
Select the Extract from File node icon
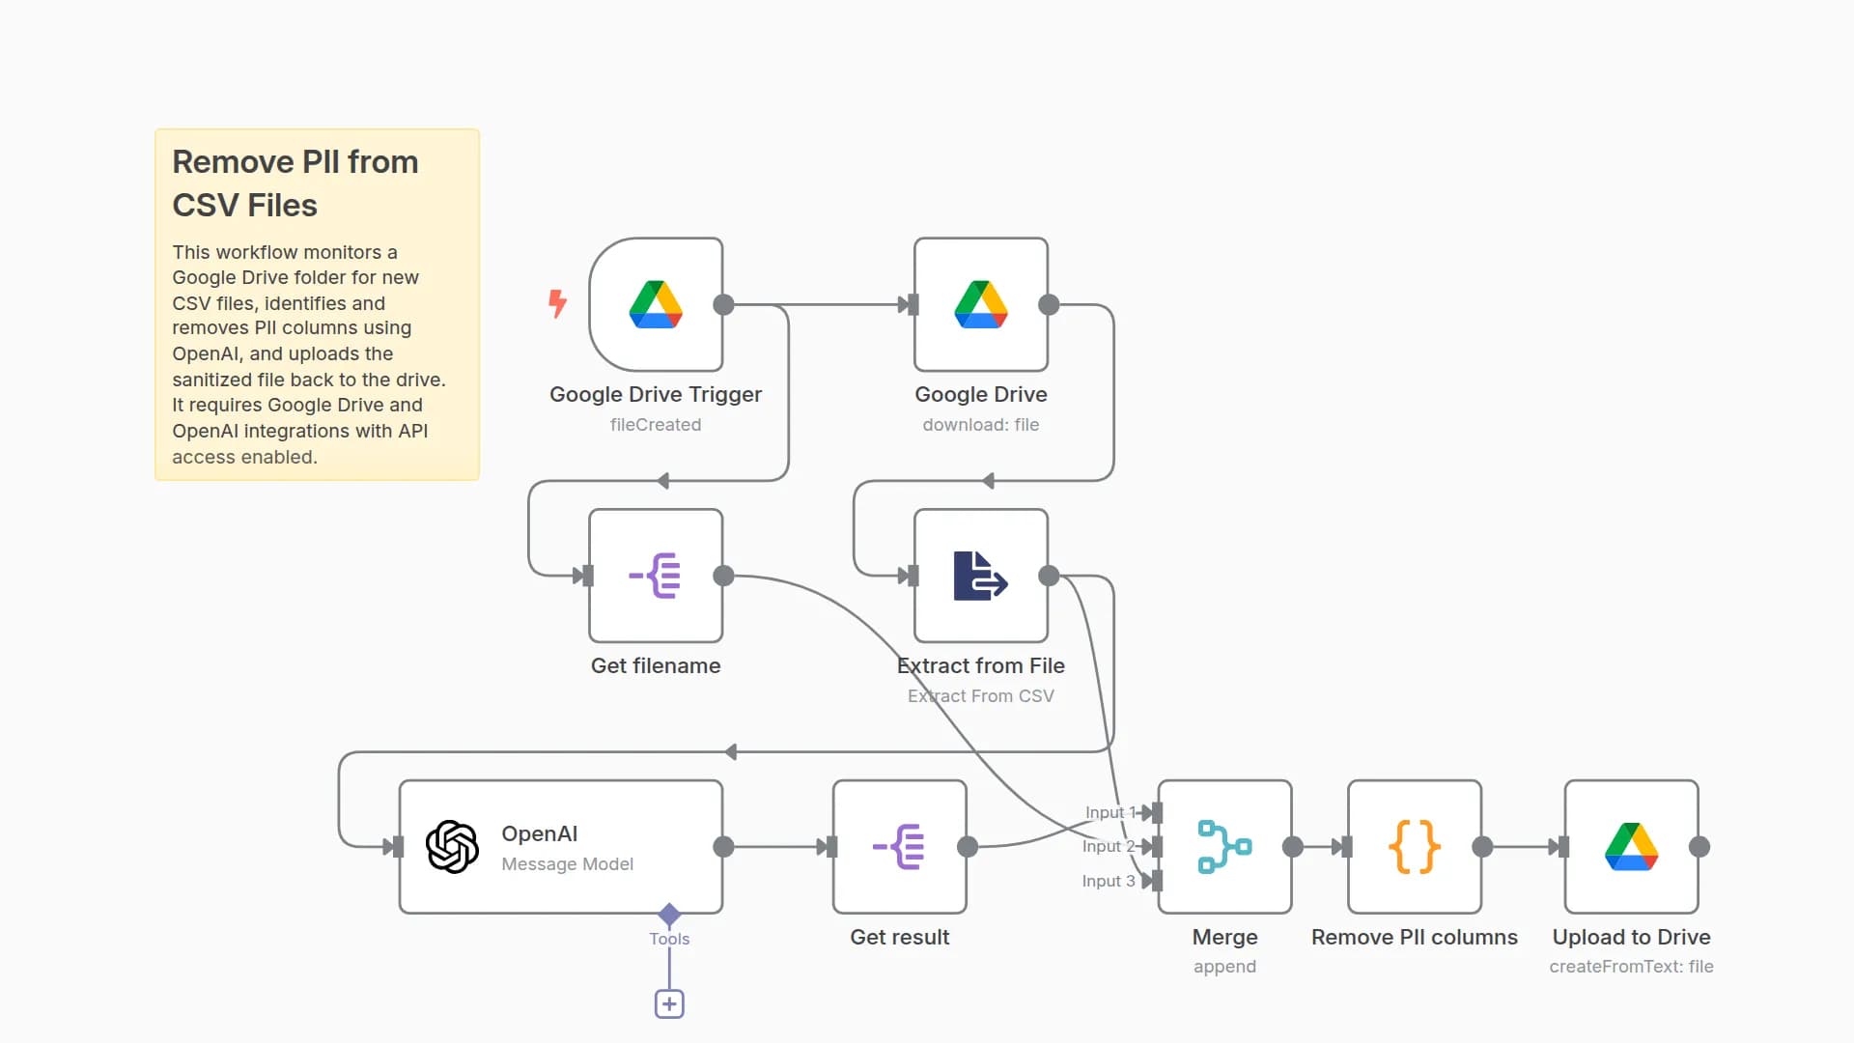[x=980, y=576]
